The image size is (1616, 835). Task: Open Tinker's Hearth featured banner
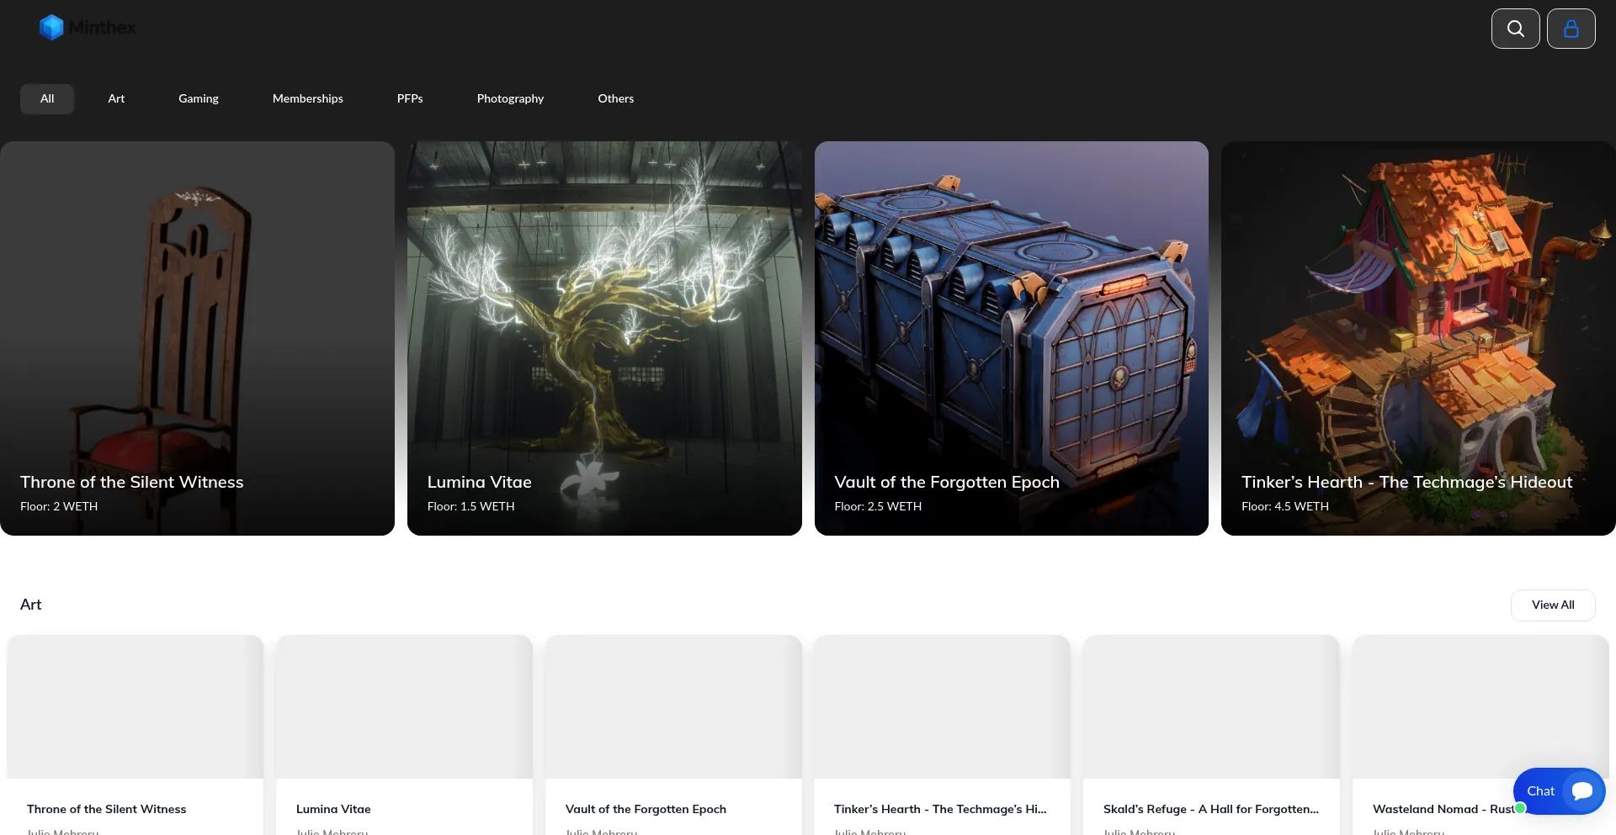point(1418,338)
